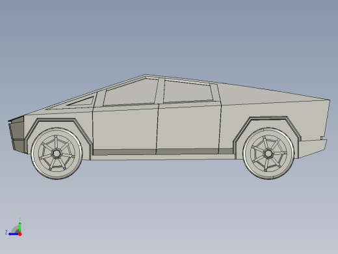Select the rear wheel arch trim
The image size is (338, 254).
268,119
